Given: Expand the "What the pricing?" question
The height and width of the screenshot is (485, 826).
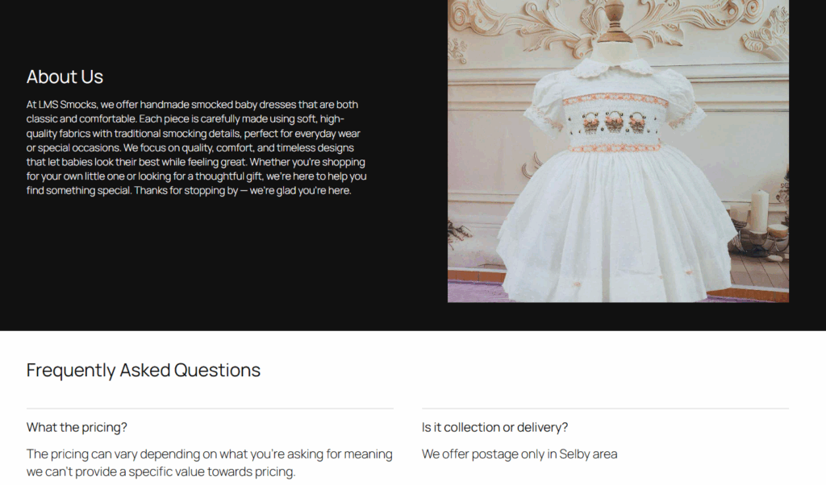Looking at the screenshot, I should 77,427.
